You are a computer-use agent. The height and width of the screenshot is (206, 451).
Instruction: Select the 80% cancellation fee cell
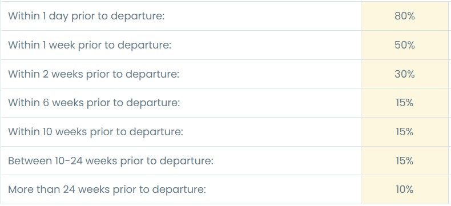pos(404,16)
